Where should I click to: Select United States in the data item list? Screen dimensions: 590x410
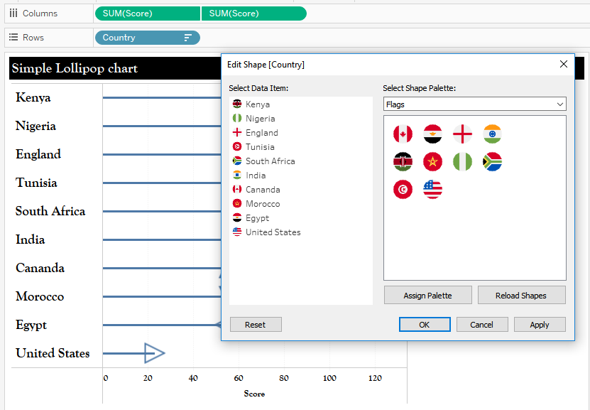(272, 232)
